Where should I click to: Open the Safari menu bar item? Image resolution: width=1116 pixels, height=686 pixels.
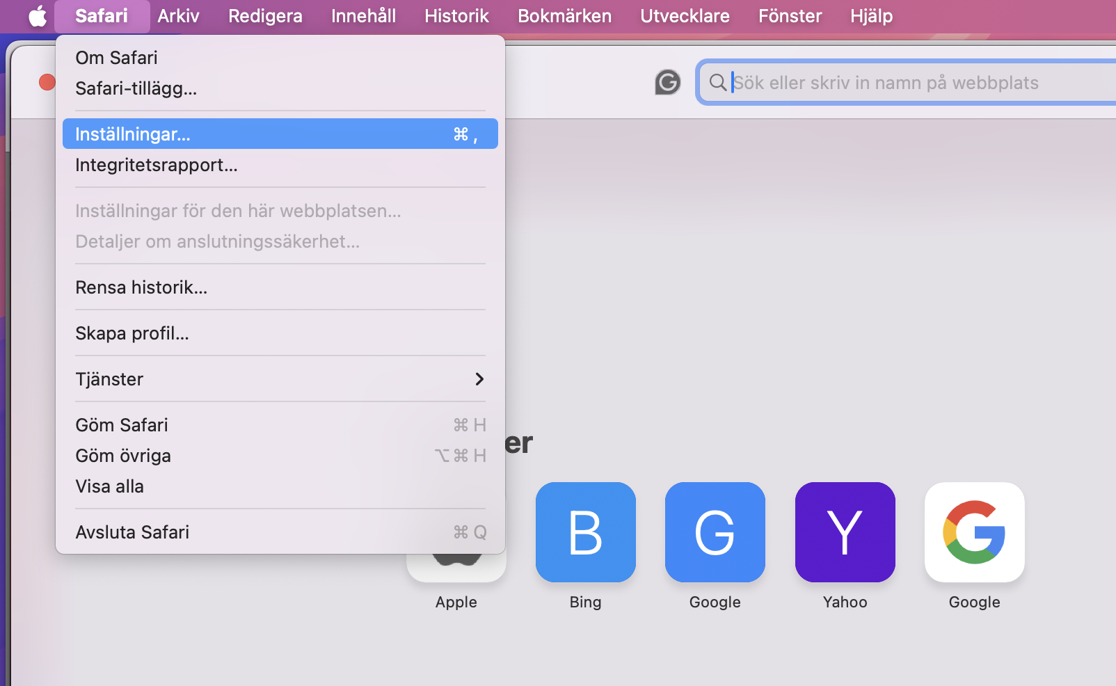pos(102,16)
